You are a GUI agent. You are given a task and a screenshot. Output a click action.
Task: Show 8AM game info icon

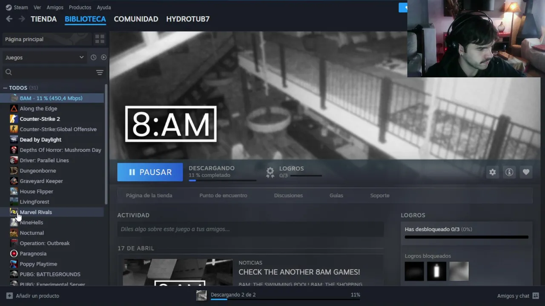click(x=509, y=172)
